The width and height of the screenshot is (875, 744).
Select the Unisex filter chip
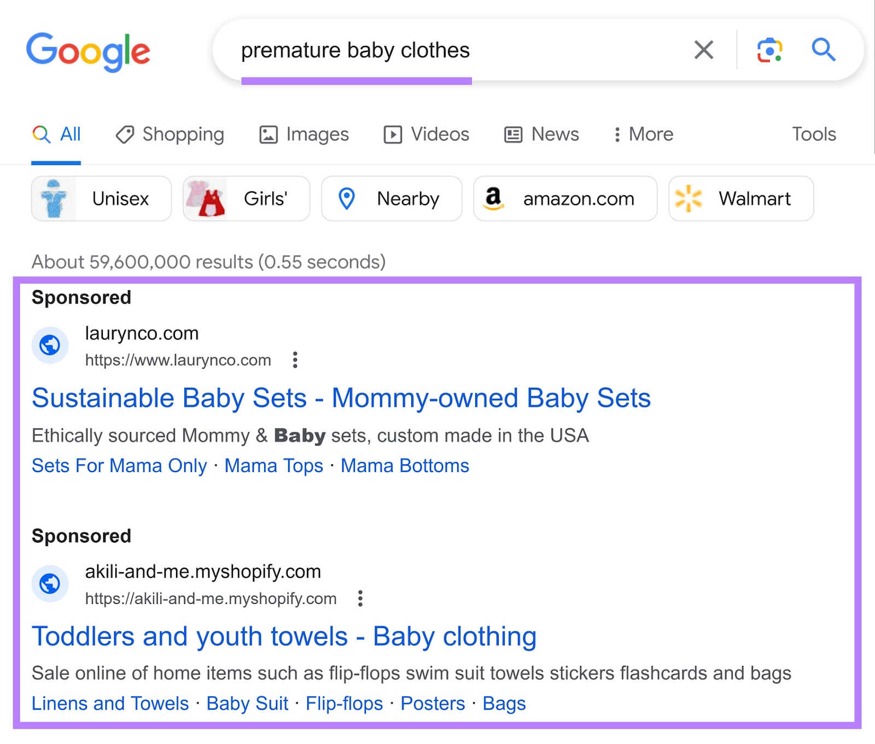click(x=101, y=199)
